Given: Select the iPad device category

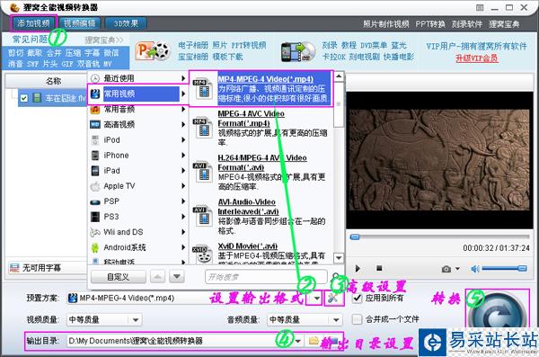Looking at the screenshot, I should [x=137, y=171].
